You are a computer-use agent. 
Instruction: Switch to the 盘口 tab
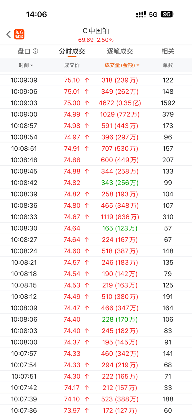pos(24,51)
